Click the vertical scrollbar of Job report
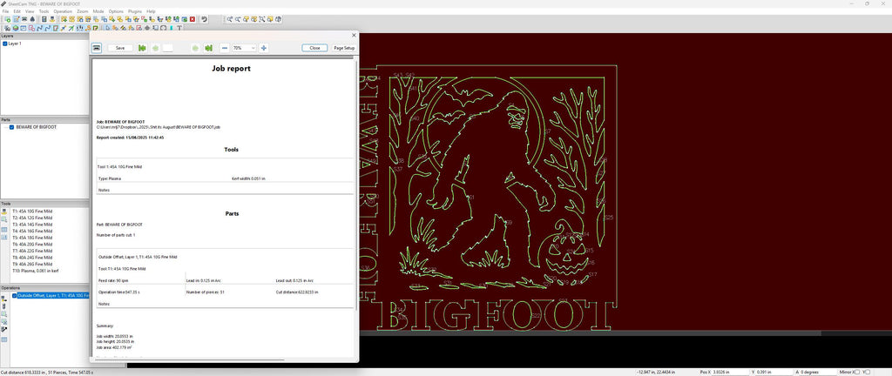This screenshot has width=892, height=376. point(356,185)
